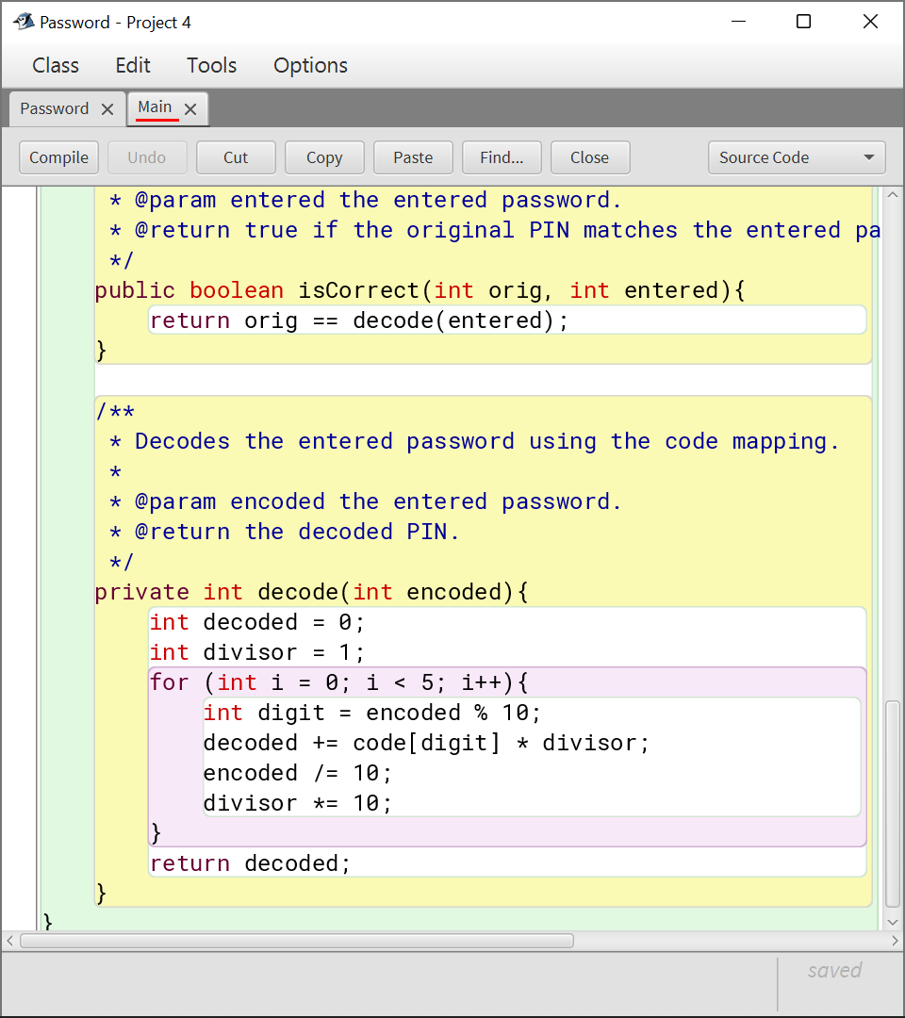The width and height of the screenshot is (905, 1018).
Task: Click the line 'return orig == decode(entered);'
Action: [x=359, y=320]
